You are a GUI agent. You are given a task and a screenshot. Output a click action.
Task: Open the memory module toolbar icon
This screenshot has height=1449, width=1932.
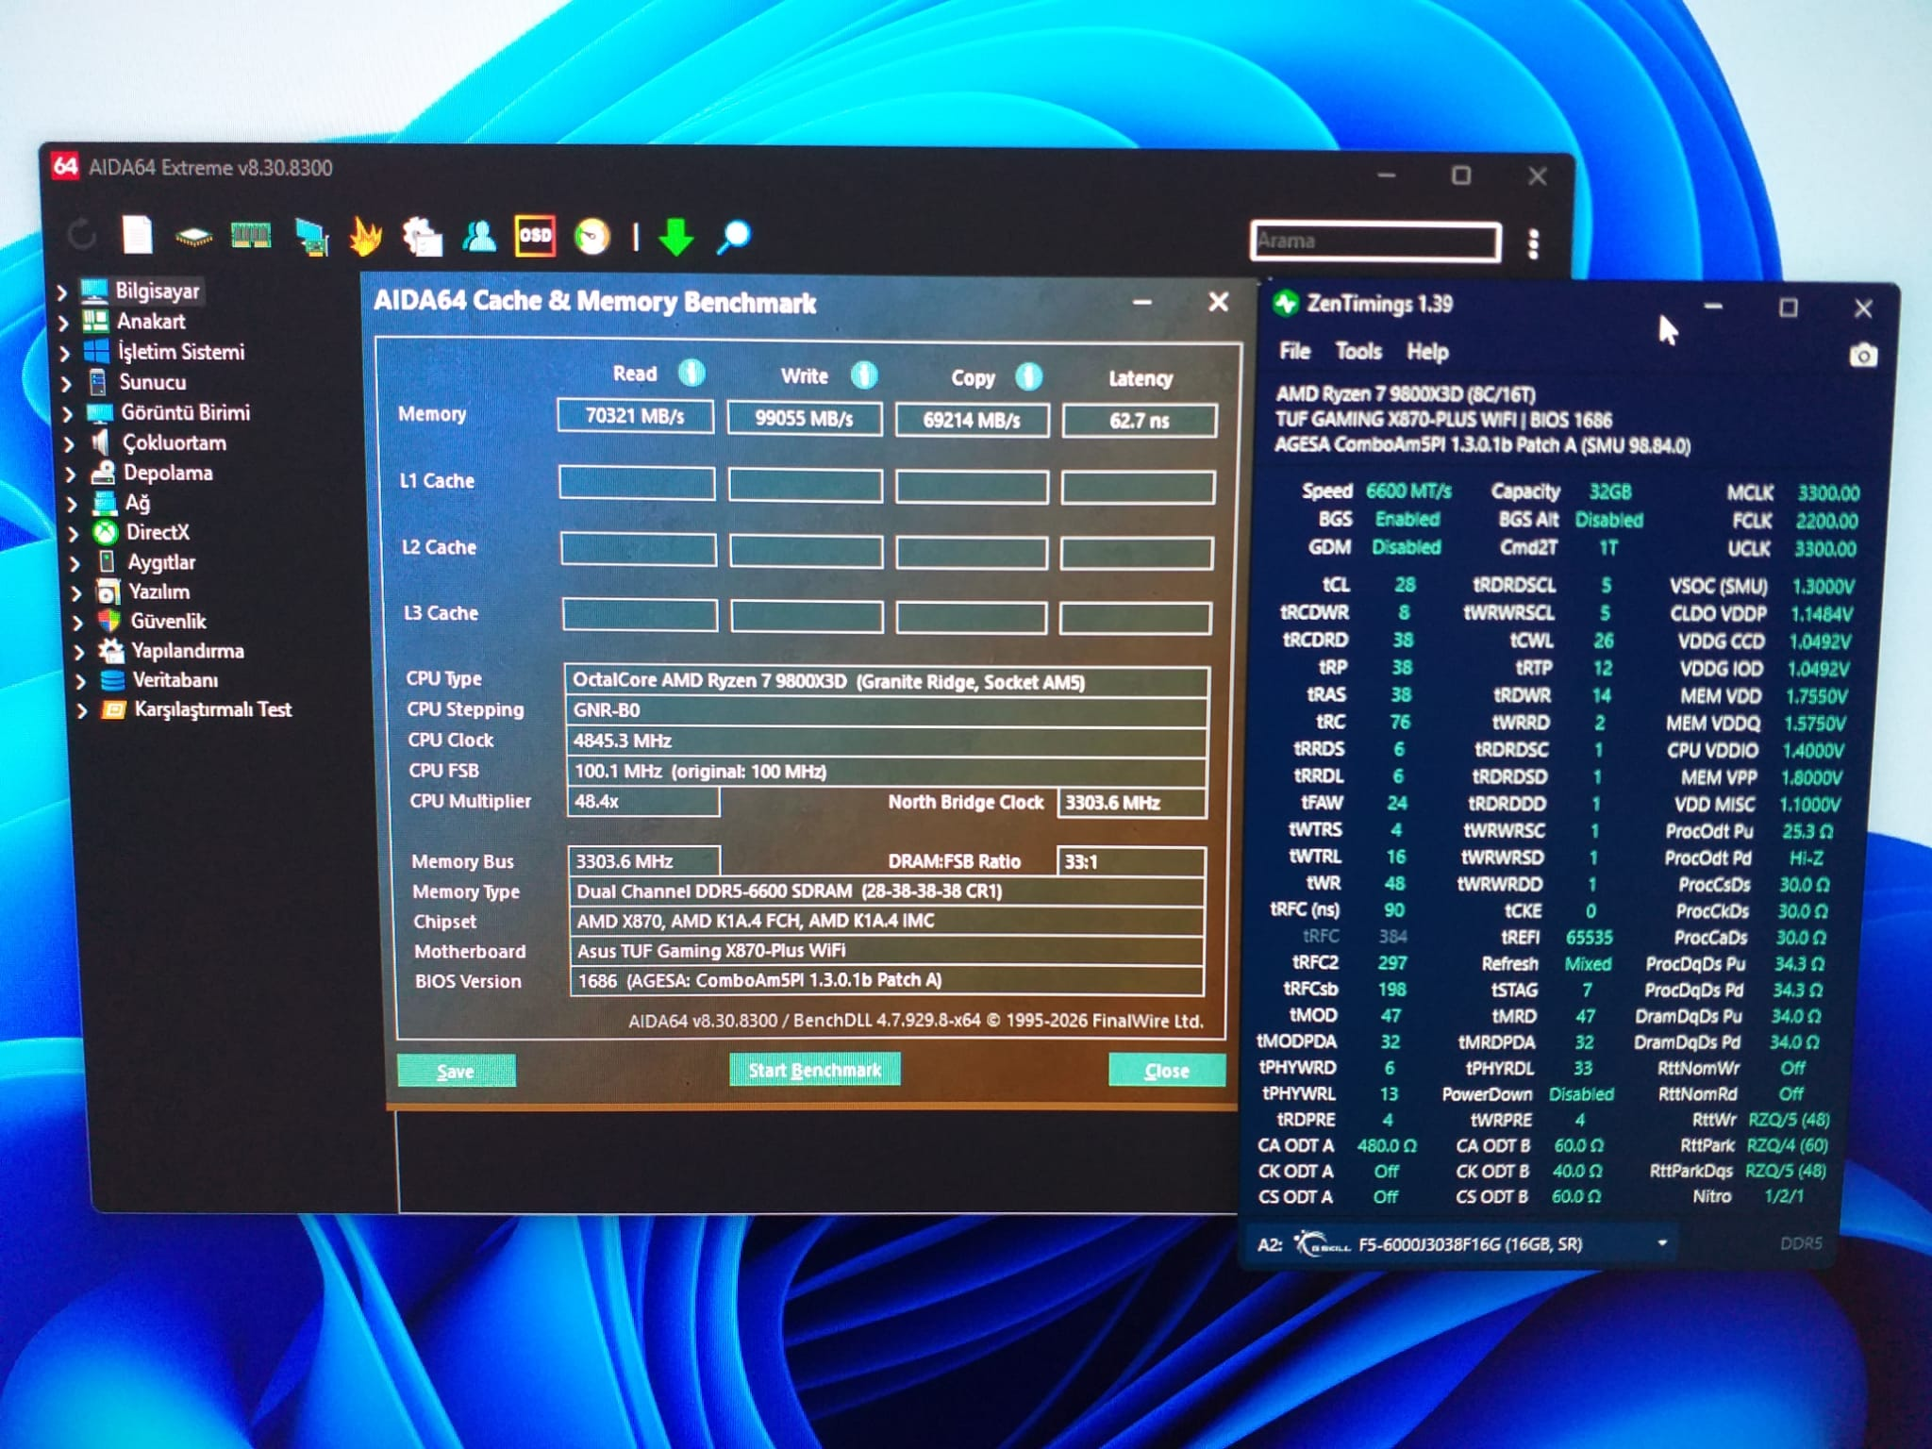[251, 235]
